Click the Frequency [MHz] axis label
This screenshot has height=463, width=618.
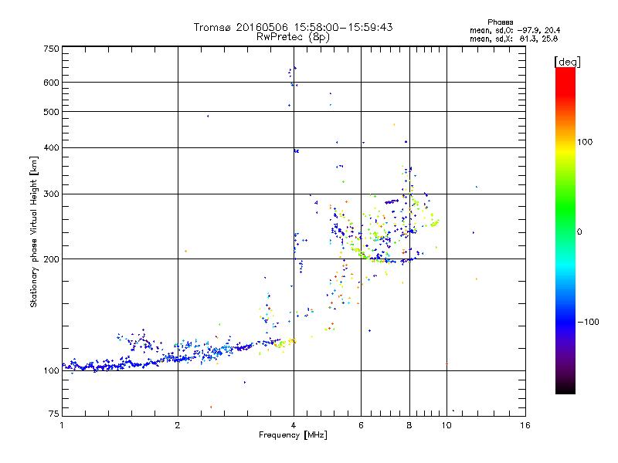(293, 435)
